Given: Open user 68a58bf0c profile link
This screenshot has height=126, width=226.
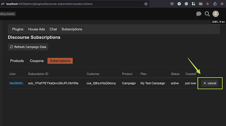Looking at the screenshot, I should click(x=16, y=83).
